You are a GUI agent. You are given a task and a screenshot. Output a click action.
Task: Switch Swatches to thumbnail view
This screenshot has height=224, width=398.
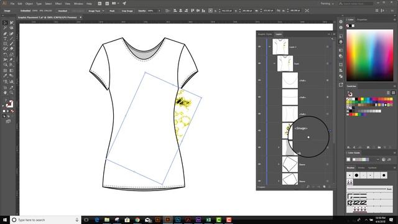[x=393, y=93]
